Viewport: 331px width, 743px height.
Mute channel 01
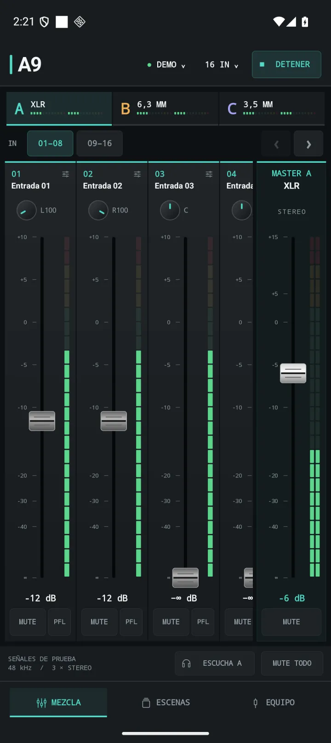tap(28, 622)
